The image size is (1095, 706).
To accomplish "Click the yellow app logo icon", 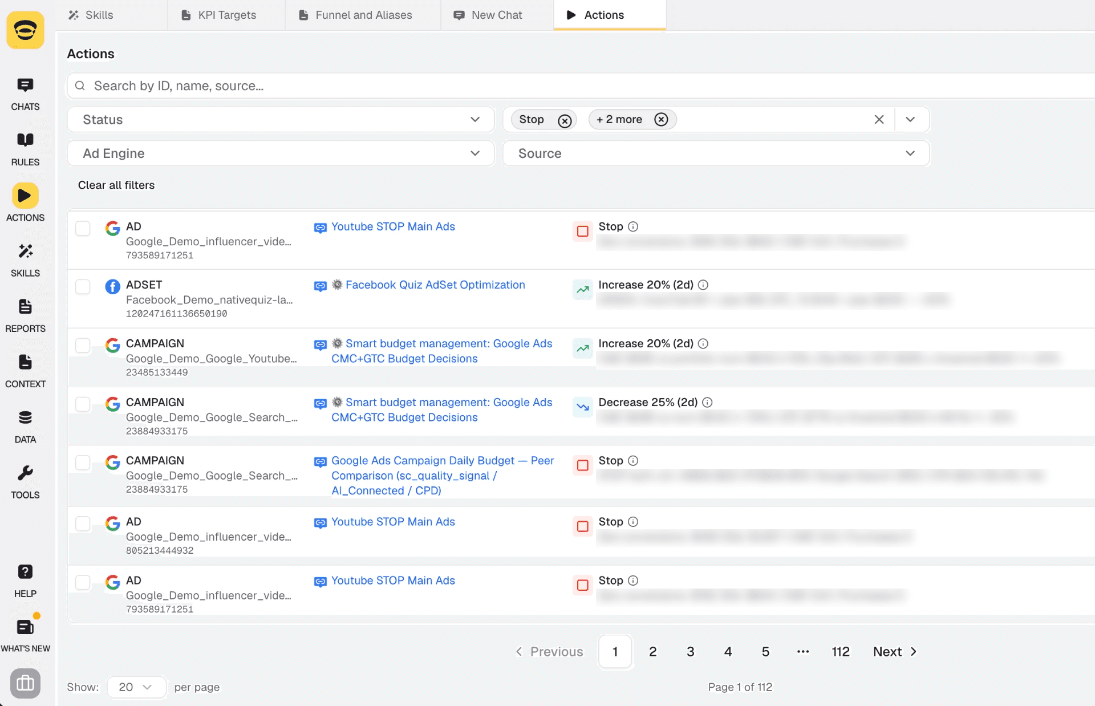I will coord(25,30).
